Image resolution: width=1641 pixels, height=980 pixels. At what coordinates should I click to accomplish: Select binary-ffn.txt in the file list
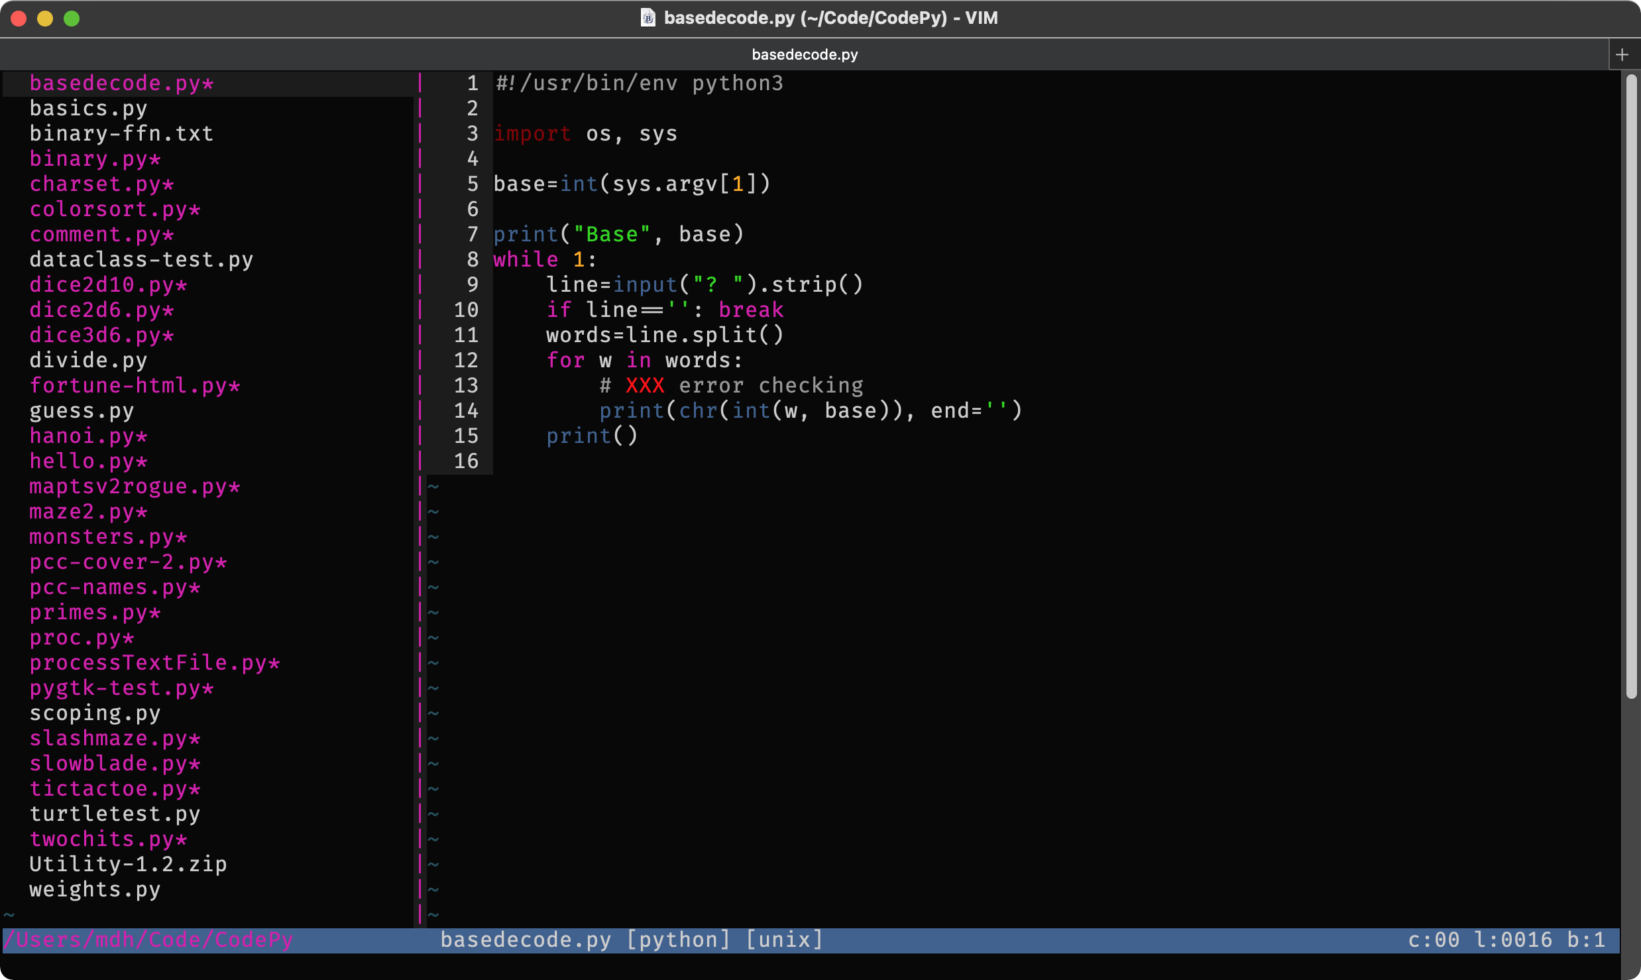click(x=121, y=133)
